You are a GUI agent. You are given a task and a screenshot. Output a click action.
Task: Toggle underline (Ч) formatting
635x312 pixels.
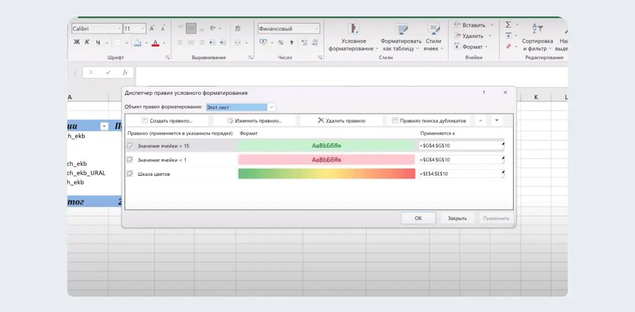98,42
